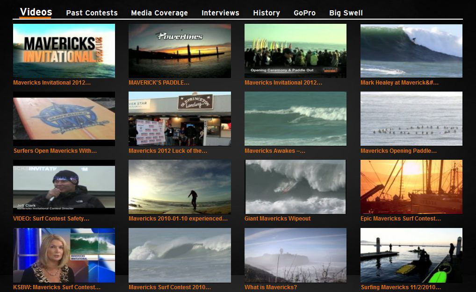476x292 pixels.
Task: Open the GoPro tab
Action: click(x=304, y=13)
